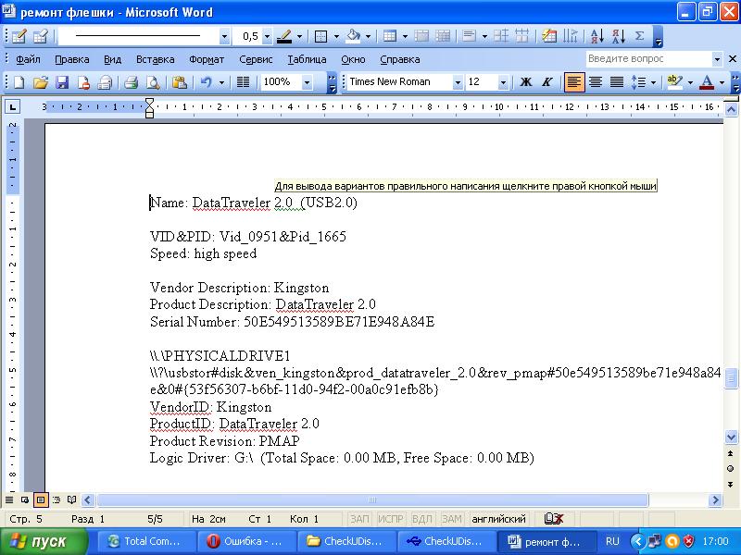Viewport: 741px width, 555px height.
Task: Open the Таблица menu
Action: point(307,59)
